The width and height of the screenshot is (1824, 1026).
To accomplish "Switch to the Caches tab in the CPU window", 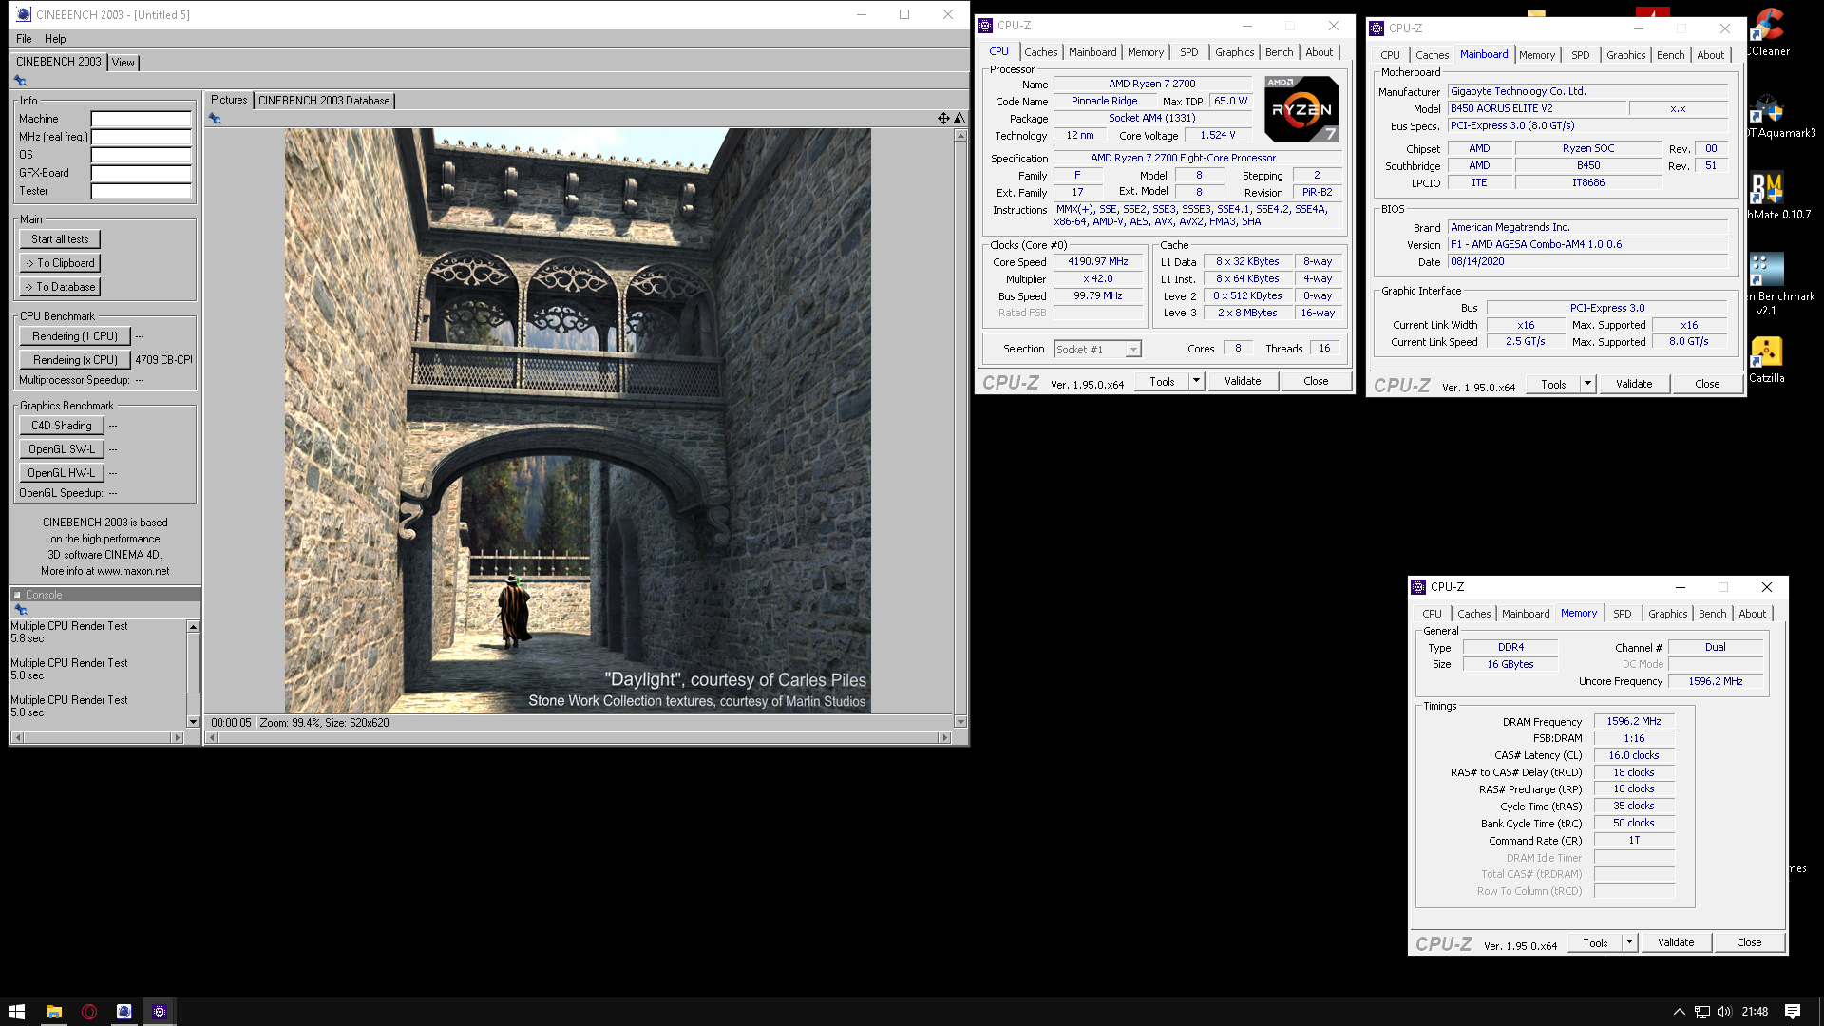I will (1040, 52).
